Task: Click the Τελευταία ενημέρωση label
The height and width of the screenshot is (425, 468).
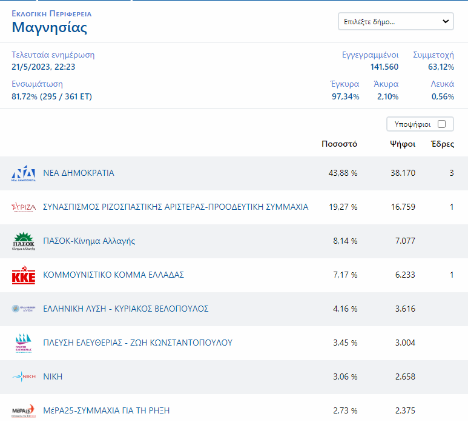Action: coord(53,55)
